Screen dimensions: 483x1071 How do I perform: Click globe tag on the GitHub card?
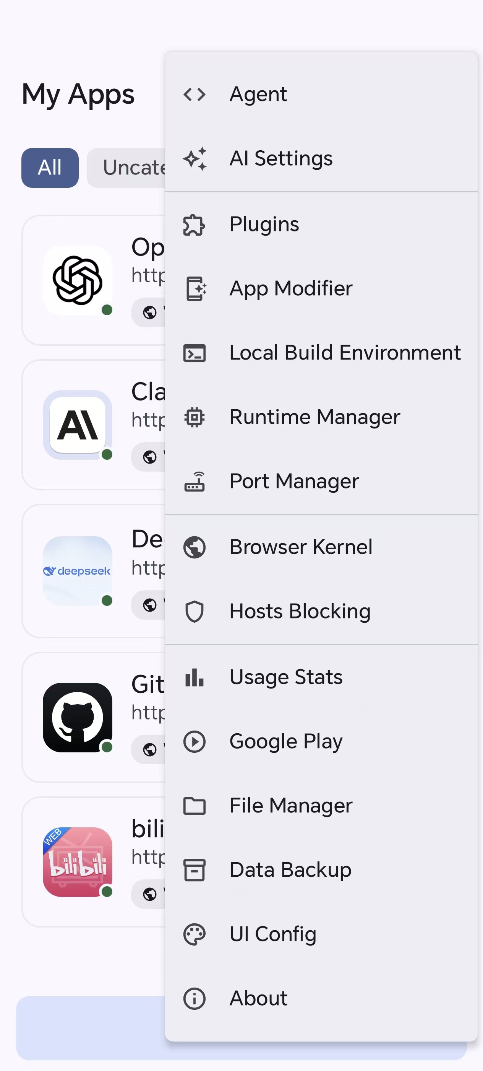pyautogui.click(x=149, y=750)
